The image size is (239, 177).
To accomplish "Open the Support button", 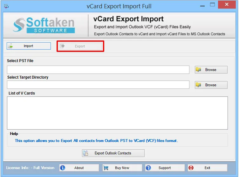I will pyautogui.click(x=165, y=168).
